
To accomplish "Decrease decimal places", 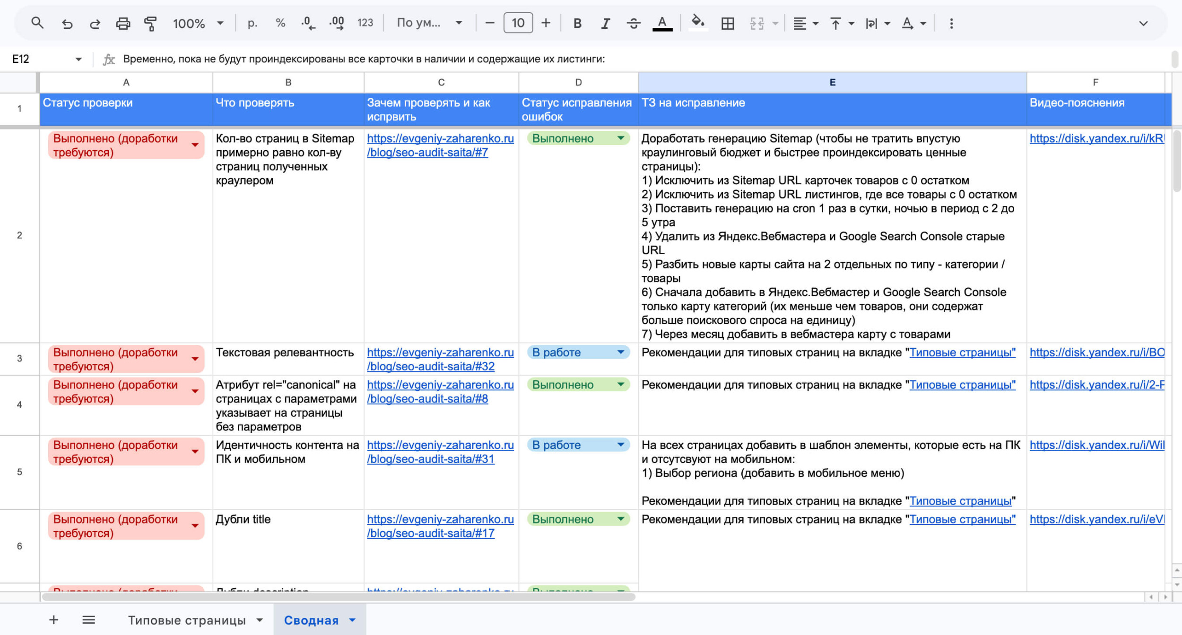I will pyautogui.click(x=308, y=23).
